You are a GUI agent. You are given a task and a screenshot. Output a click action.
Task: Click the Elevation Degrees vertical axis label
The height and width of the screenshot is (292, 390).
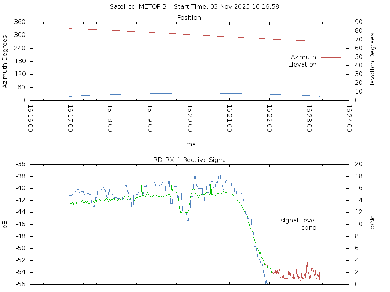[x=372, y=61]
